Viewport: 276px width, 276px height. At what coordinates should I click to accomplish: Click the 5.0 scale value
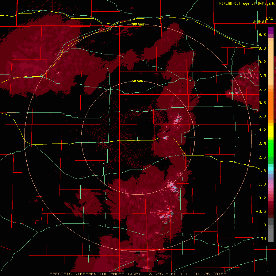pyautogui.click(x=262, y=116)
